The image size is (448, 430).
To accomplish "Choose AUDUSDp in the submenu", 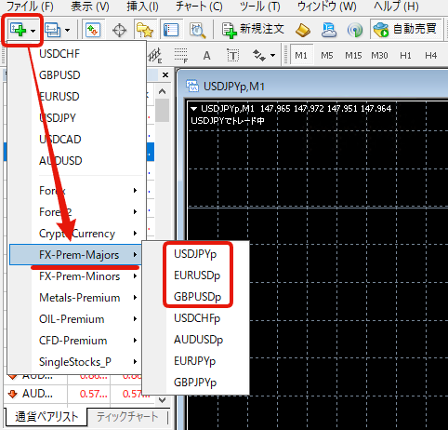I will click(x=195, y=340).
